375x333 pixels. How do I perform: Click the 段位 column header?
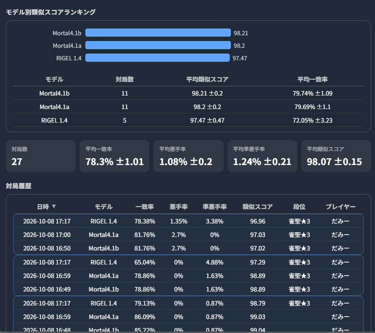299,207
